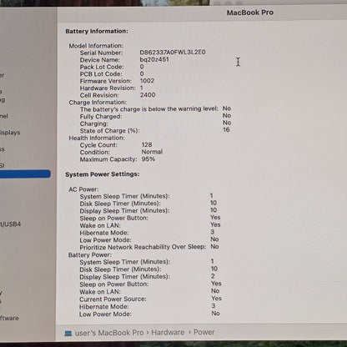Click the "MacBook Pro" window title
Screen dimensions: 347x347
[250, 13]
